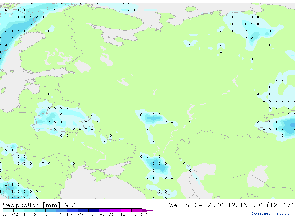This screenshot has height=216, width=295.
Task: Click the date text "15-04-2026"
Action: coord(202,205)
